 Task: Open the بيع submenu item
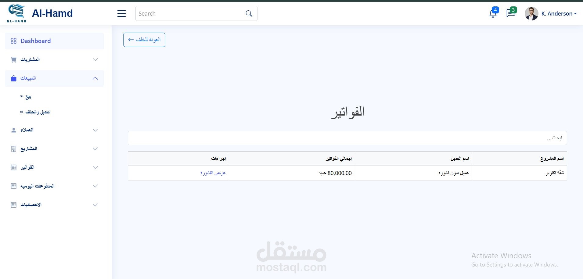28,97
